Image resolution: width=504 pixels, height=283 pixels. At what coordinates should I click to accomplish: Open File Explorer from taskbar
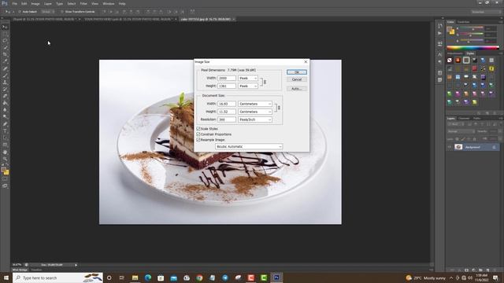tap(135, 277)
